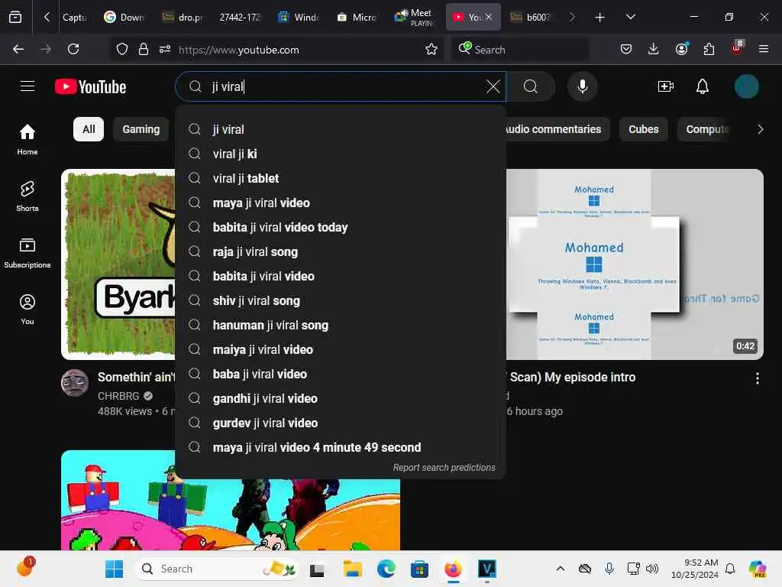Open Firefox downloads panel
Viewport: 782px width, 587px height.
[654, 49]
